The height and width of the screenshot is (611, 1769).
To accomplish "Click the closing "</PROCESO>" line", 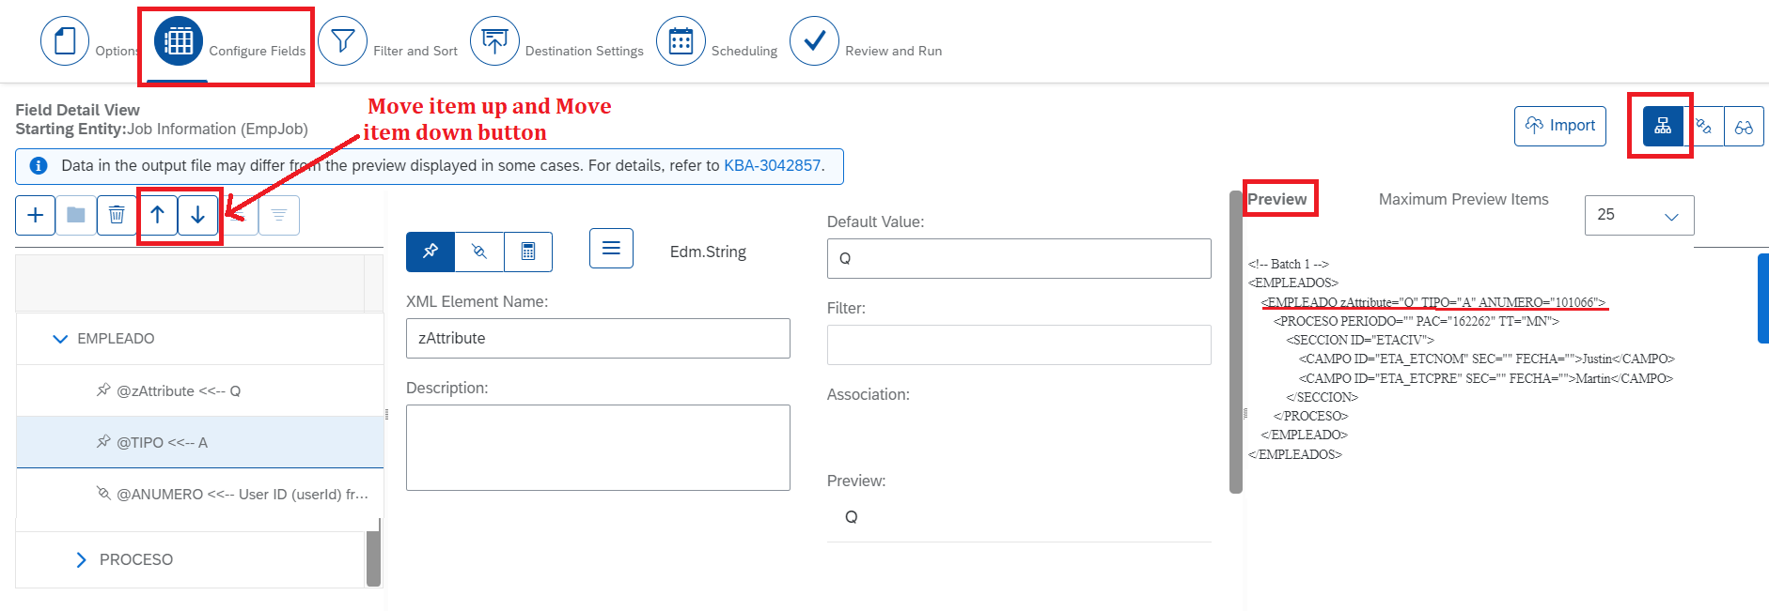I will click(x=1311, y=416).
